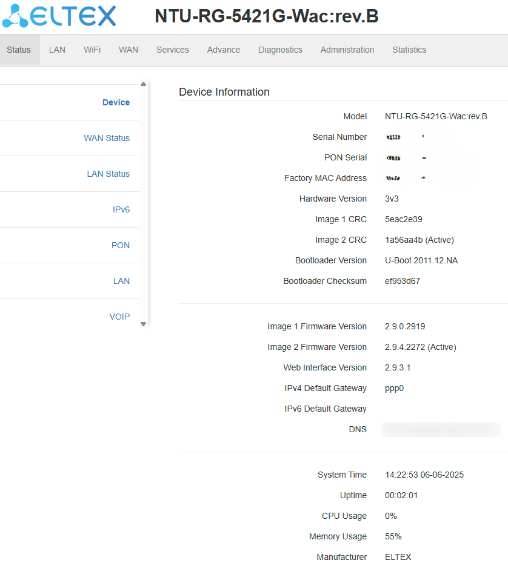Open the Services menu
Screen dimensions: 508x566
tap(173, 50)
